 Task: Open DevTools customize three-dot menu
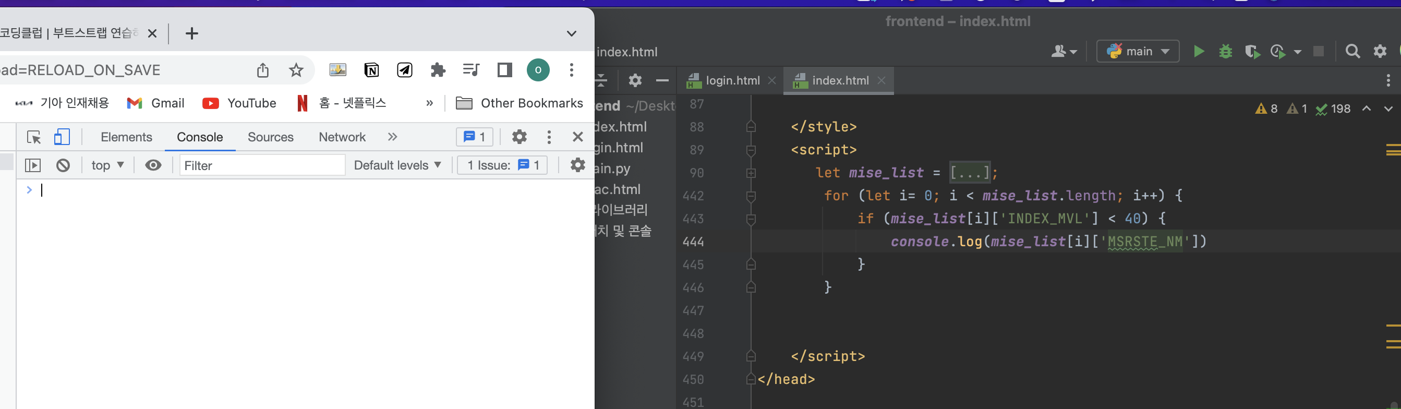(x=549, y=137)
